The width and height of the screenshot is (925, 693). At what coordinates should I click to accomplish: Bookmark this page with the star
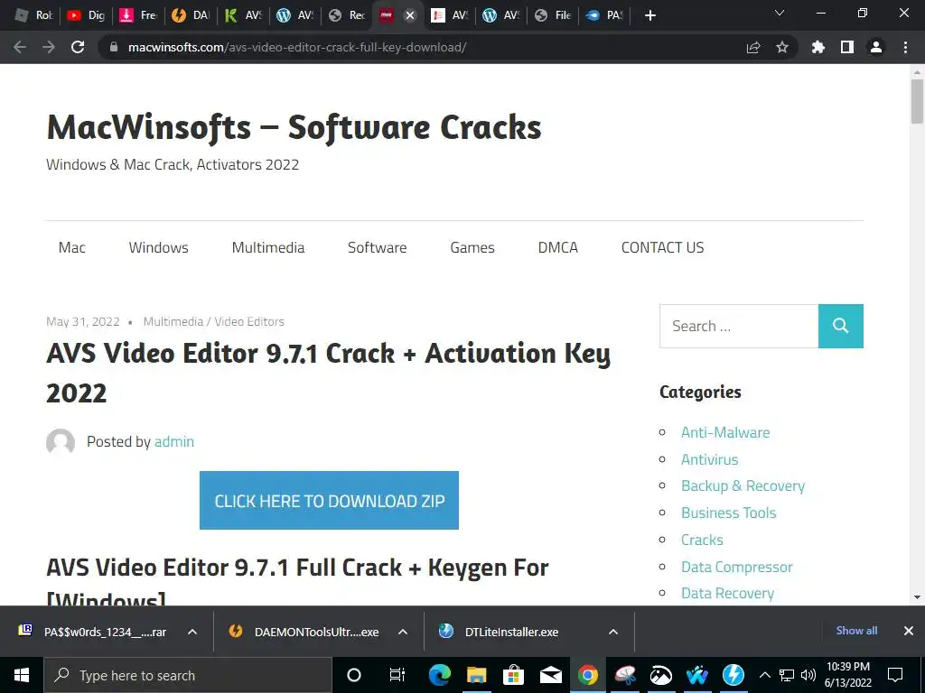coord(782,47)
